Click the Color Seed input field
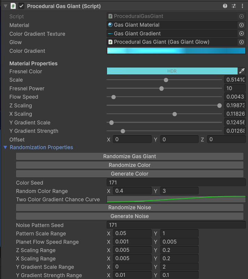 176,183
